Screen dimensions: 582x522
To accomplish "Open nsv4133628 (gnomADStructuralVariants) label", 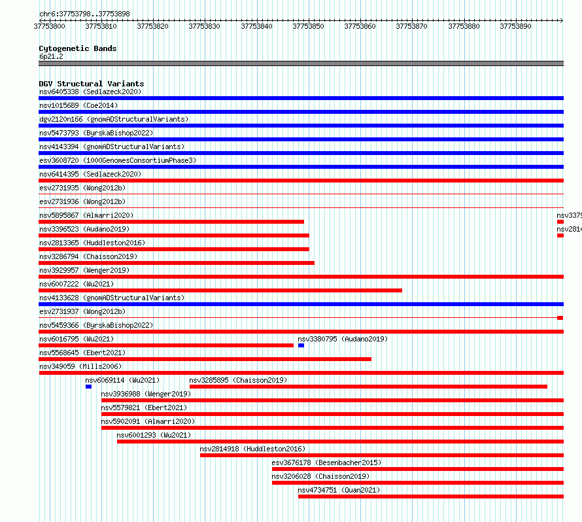I will pyautogui.click(x=112, y=298).
